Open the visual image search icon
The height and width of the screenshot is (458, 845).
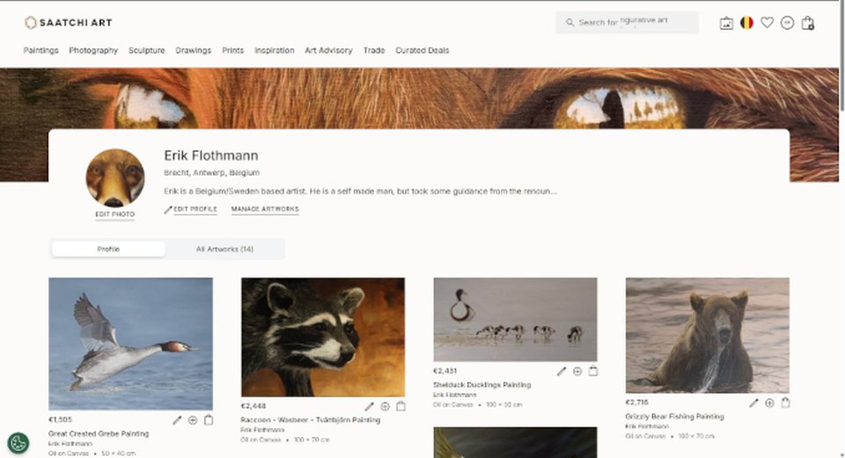pos(726,23)
